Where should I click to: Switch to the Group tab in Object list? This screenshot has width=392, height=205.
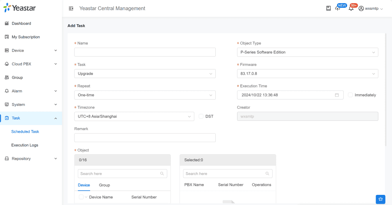coord(104,185)
